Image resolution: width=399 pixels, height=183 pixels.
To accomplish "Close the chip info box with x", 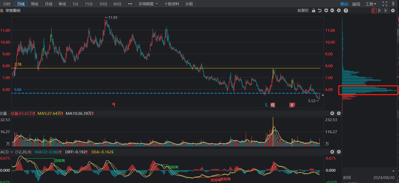I will click(393, 171).
